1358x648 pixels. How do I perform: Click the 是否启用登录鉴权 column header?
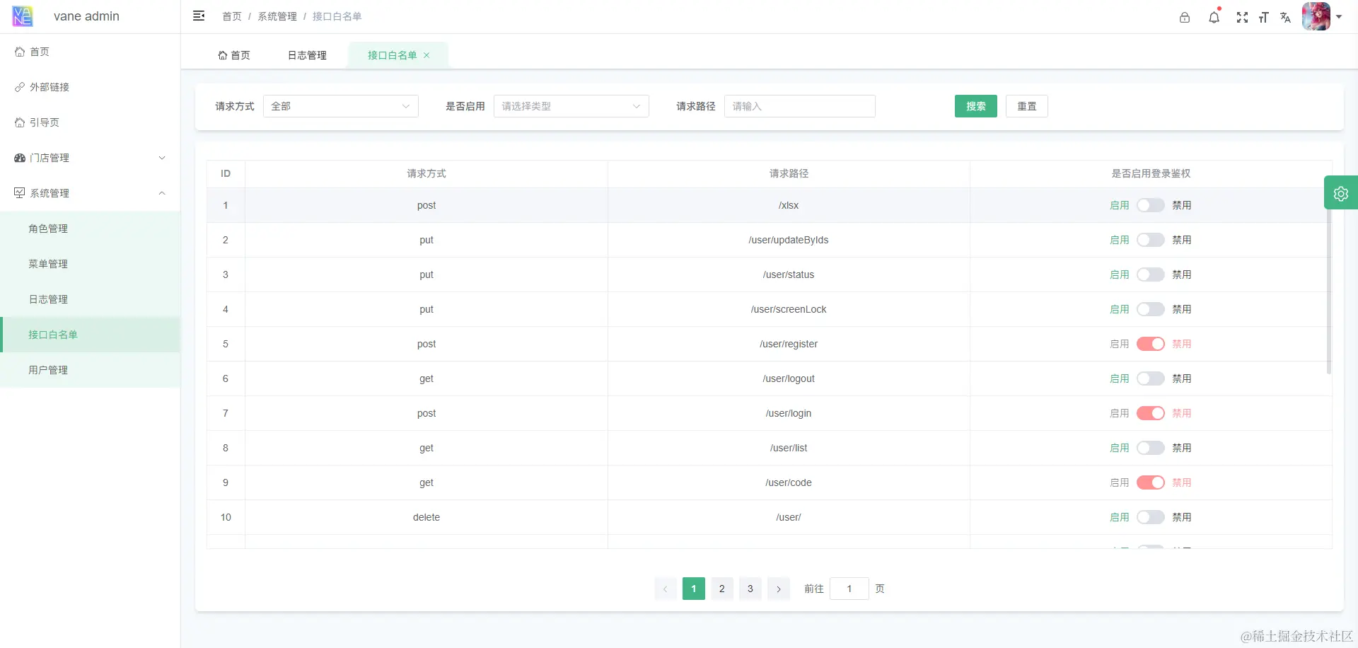pyautogui.click(x=1151, y=173)
